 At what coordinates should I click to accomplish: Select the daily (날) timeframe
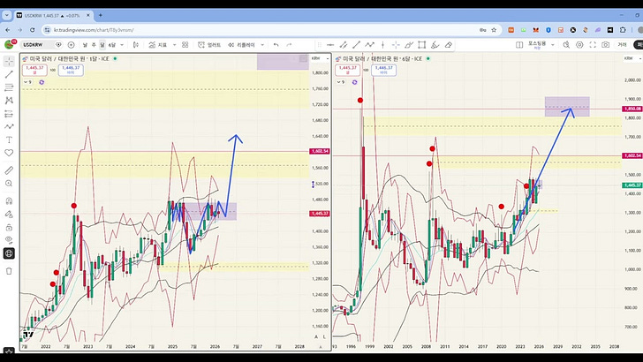point(85,45)
